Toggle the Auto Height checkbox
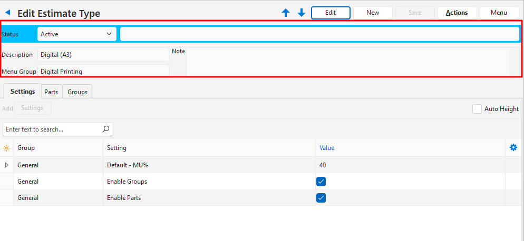This screenshot has width=524, height=241. pyautogui.click(x=477, y=109)
